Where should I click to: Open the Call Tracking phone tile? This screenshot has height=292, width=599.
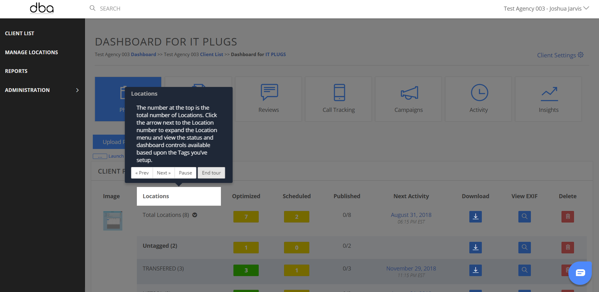tap(338, 99)
